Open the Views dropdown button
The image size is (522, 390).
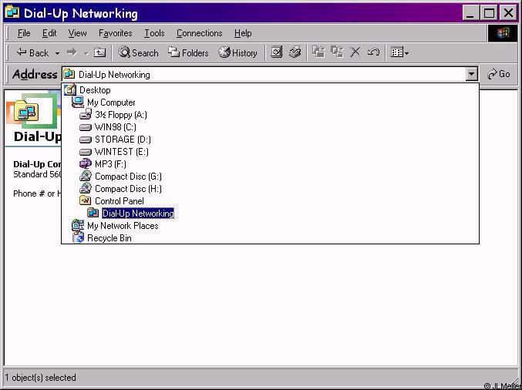tap(399, 52)
